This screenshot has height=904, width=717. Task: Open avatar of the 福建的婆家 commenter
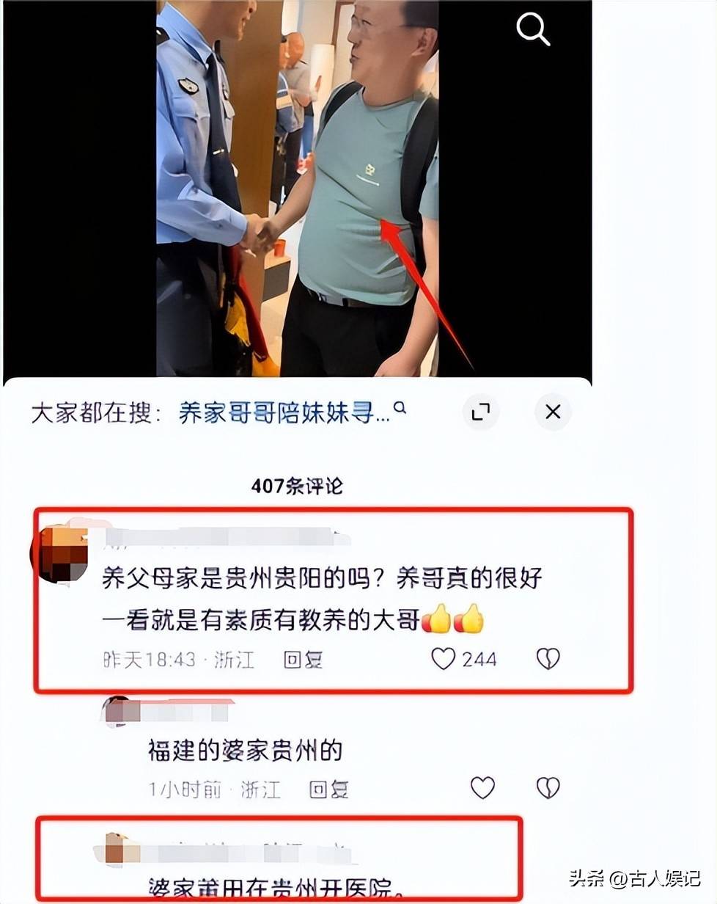point(117,711)
